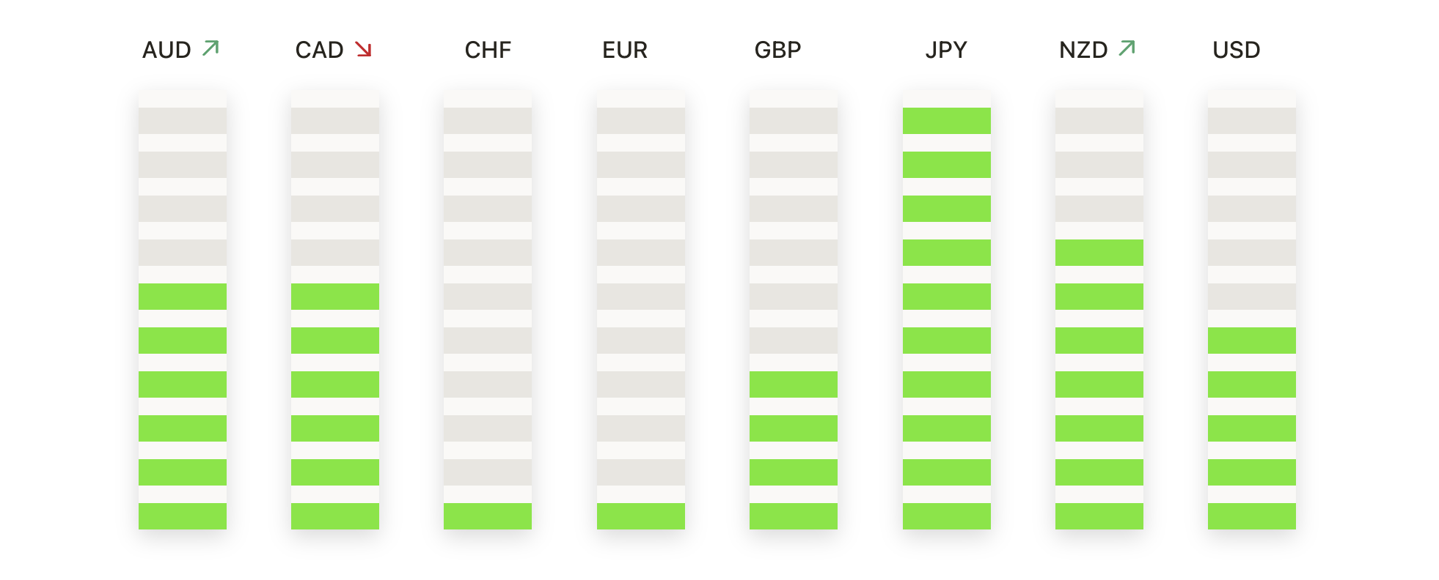Choose the GBP currency heading
This screenshot has height=580, width=1439.
tap(777, 50)
